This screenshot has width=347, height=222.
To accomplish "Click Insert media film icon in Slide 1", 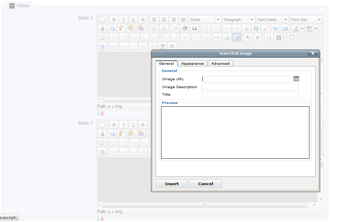I will point(279,37).
